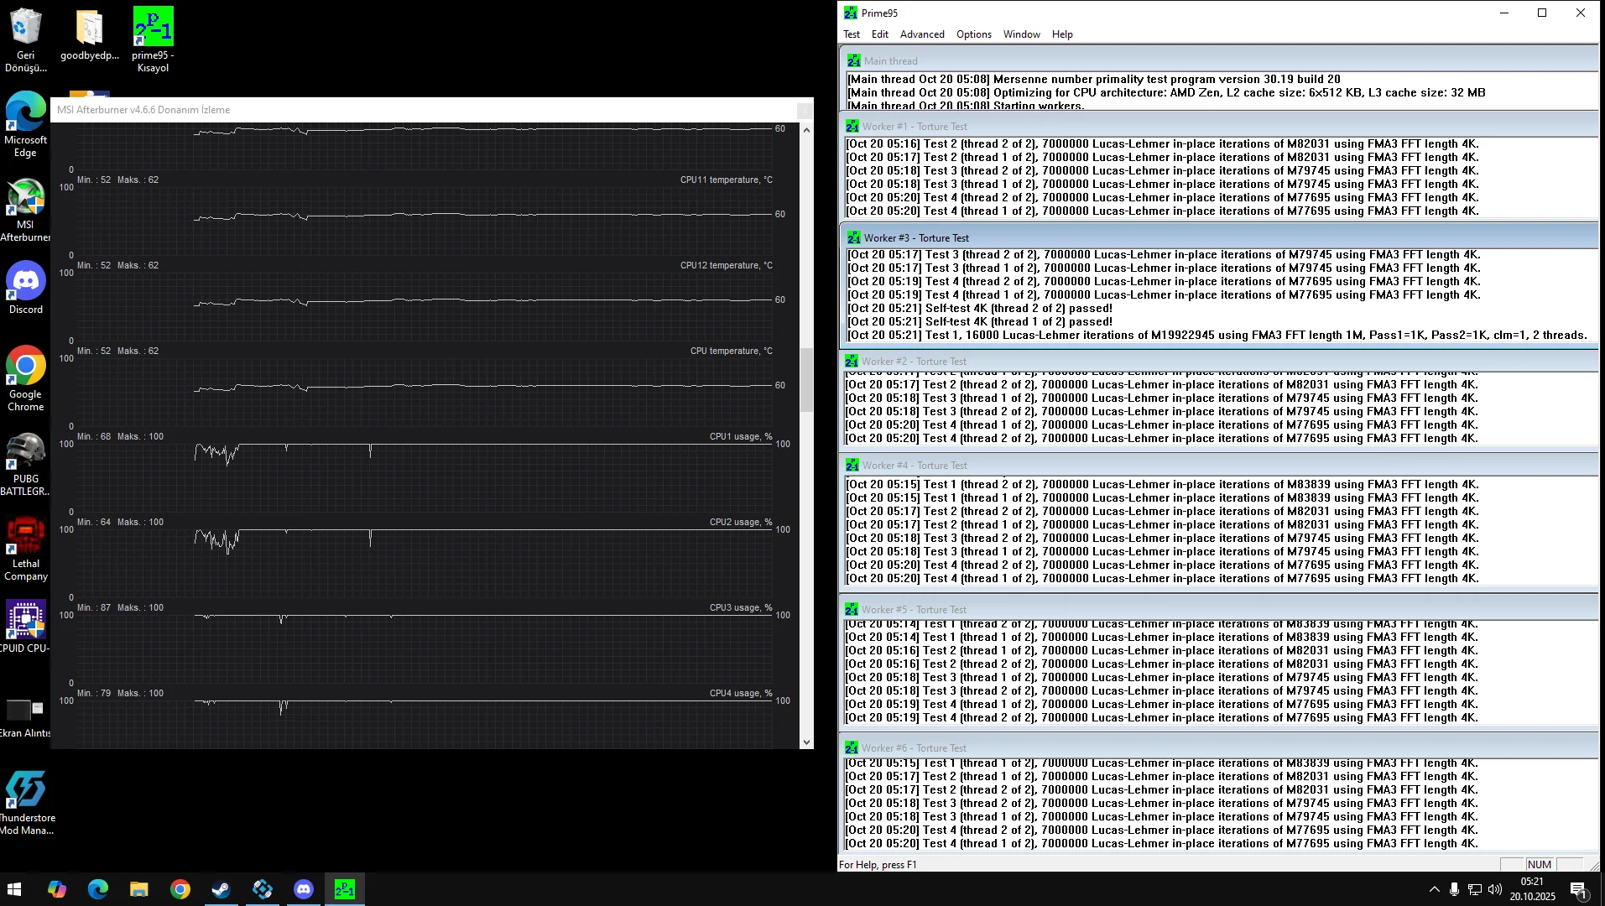Close the MSI Afterburner monitoring window

(x=804, y=110)
